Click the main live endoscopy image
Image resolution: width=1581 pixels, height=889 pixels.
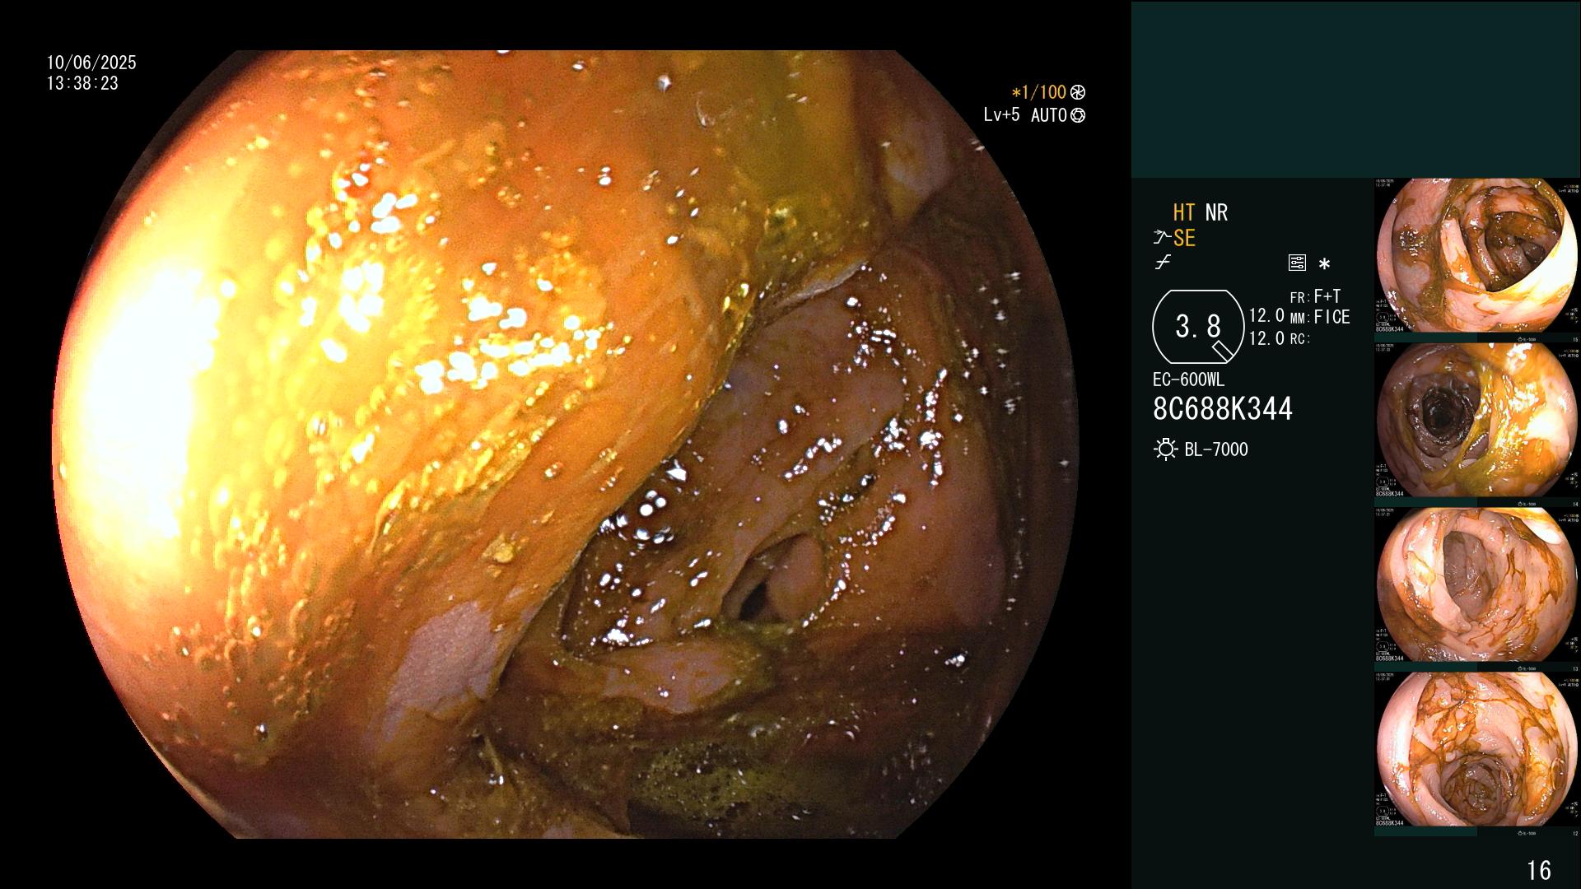point(566,444)
